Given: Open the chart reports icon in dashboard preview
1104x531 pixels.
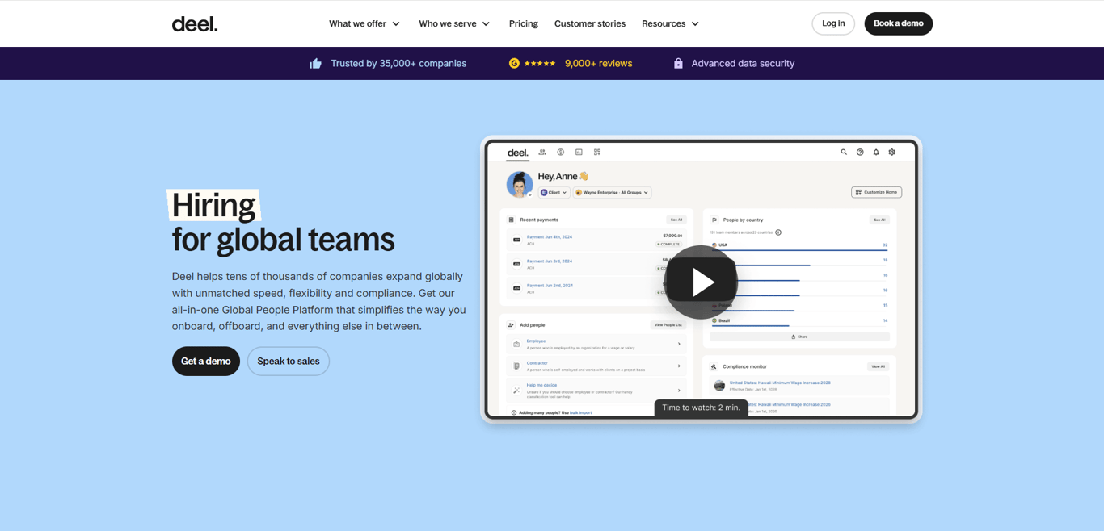Looking at the screenshot, I should [x=579, y=152].
